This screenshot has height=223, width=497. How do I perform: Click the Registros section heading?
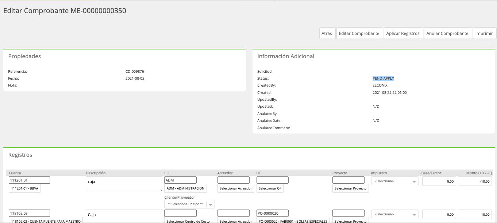coord(20,155)
